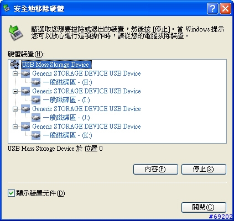Click the volume icon next to 一般磁碟區 (H:)
Image resolution: width=234 pixels, height=221 pixels.
coord(36,82)
